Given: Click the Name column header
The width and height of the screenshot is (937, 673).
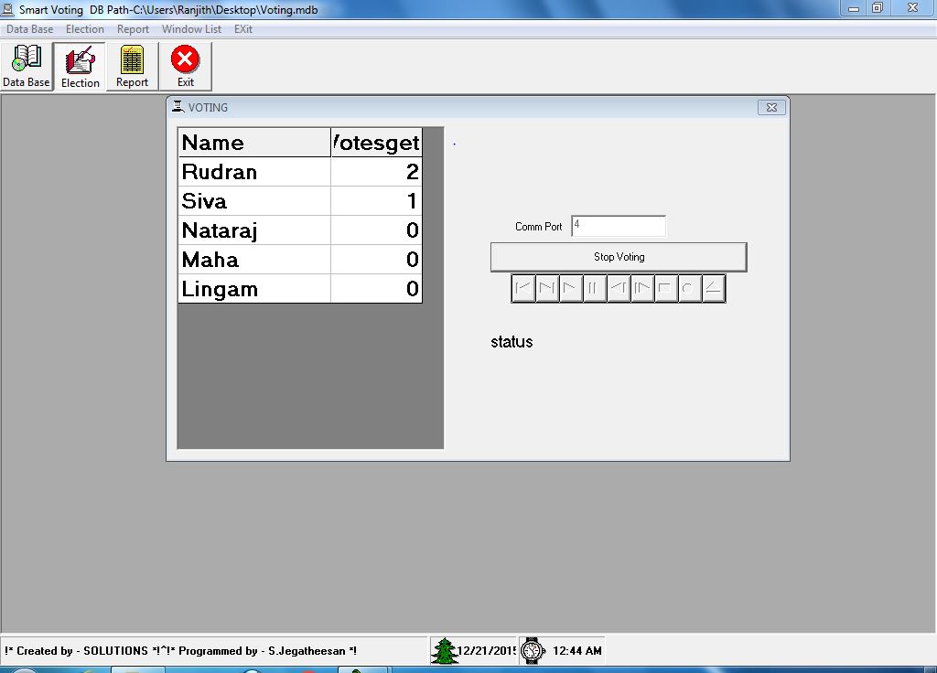Looking at the screenshot, I should 254,142.
